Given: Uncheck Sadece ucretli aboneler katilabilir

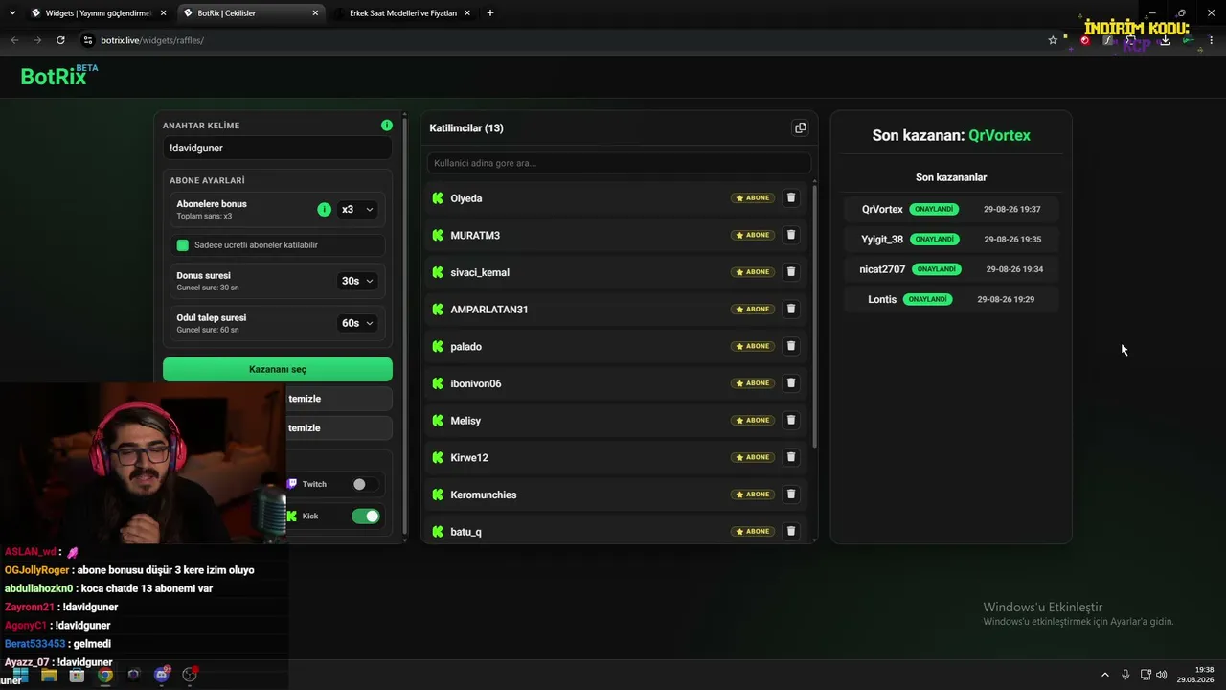Looking at the screenshot, I should pyautogui.click(x=183, y=245).
